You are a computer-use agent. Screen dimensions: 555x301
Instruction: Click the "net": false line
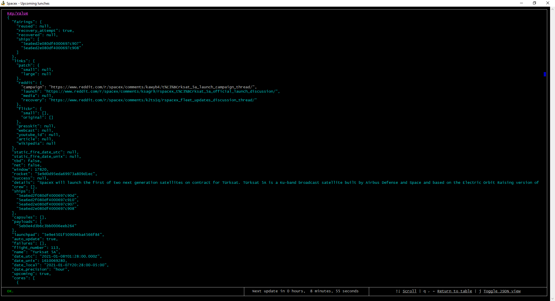pos(27,165)
